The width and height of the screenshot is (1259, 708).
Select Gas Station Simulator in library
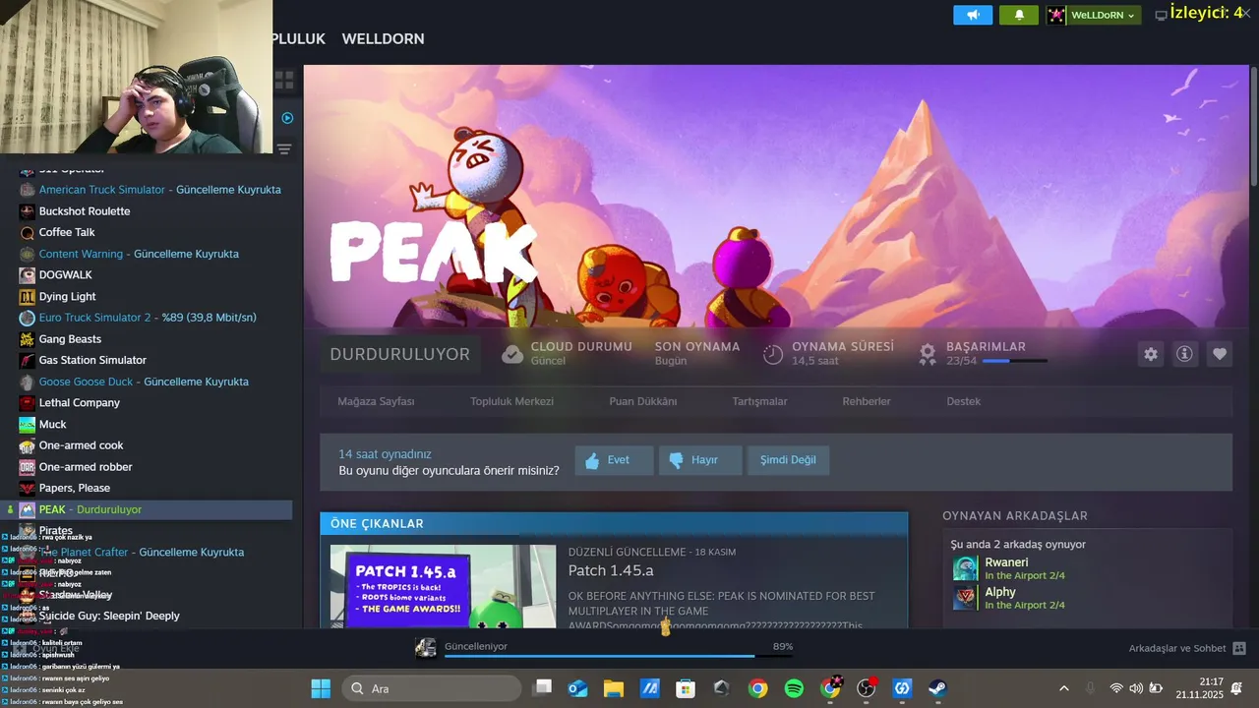(x=92, y=361)
